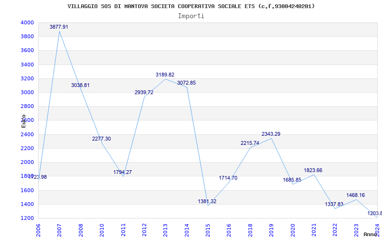This screenshot has height=239, width=382.
Task: Click the 2006 x-axis year label
Action: click(38, 230)
